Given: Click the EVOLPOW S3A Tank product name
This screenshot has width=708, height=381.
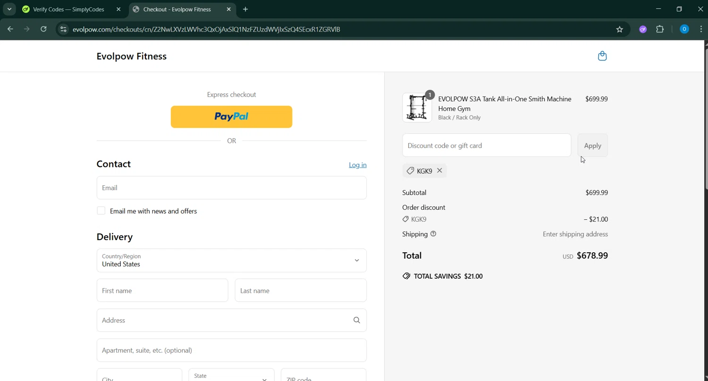Looking at the screenshot, I should [505, 104].
